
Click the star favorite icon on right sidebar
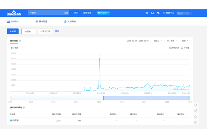[196, 117]
